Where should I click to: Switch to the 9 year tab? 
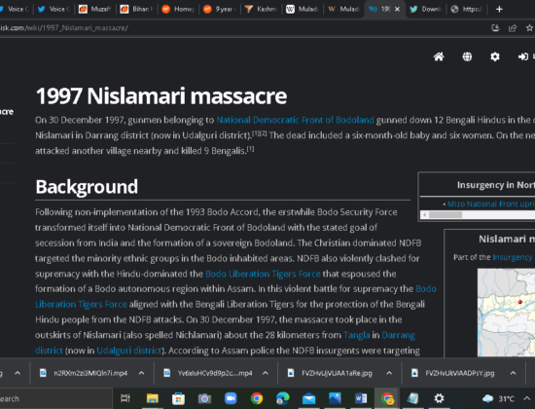pos(220,9)
